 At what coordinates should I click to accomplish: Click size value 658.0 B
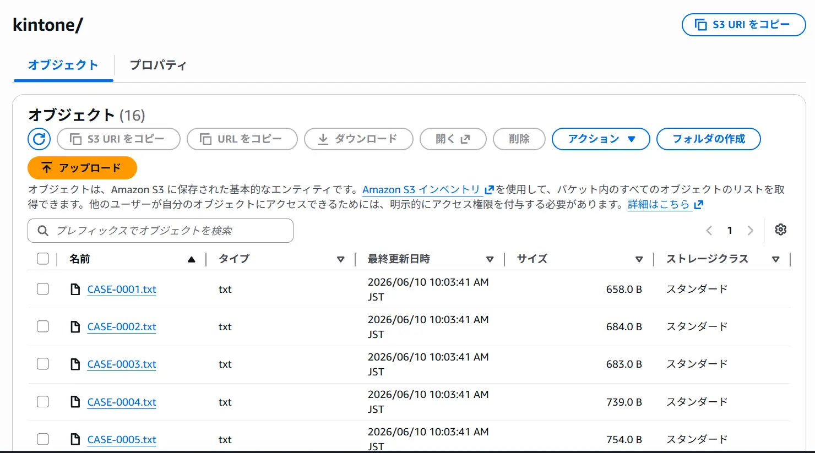click(624, 290)
